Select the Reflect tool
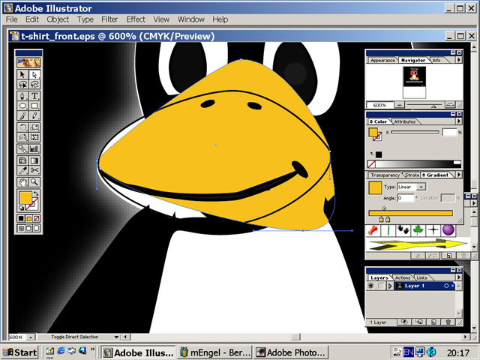The image size is (480, 360). pyautogui.click(x=22, y=137)
